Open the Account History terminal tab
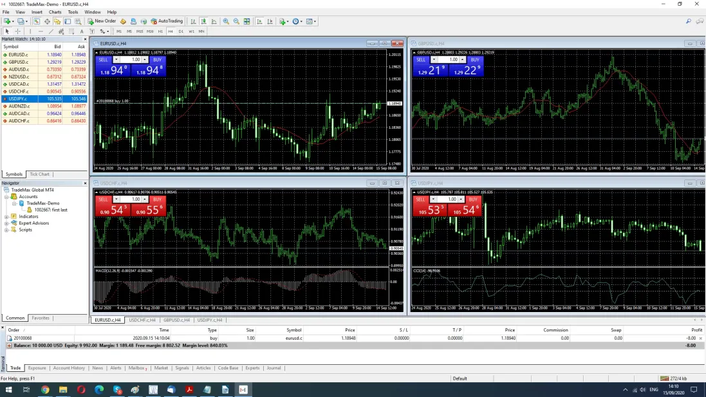The height and width of the screenshot is (397, 706). [69, 368]
